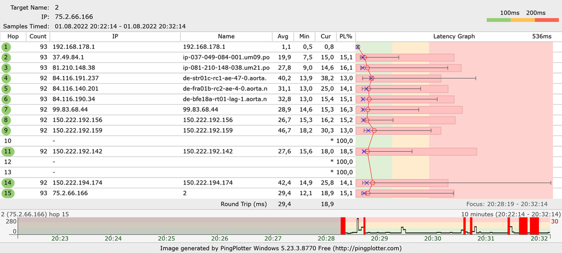Click the 20:31 mark on timeline
The height and width of the screenshot is (253, 562).
[x=486, y=238]
